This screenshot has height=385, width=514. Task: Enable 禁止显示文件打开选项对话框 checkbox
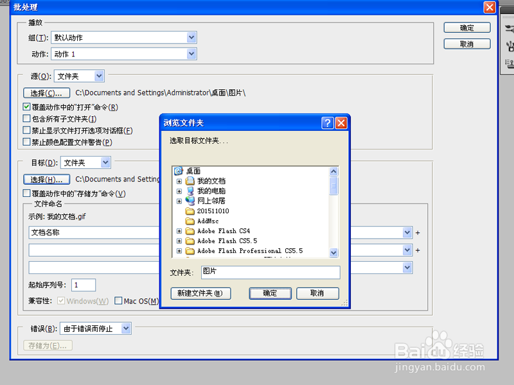coord(26,130)
